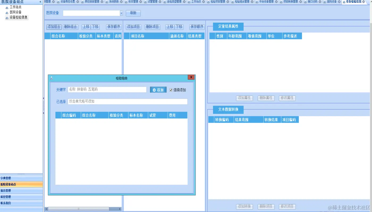Click the 组合编码 column header in the dialog
Viewport: 372px width, 212px height.
[x=71, y=115]
